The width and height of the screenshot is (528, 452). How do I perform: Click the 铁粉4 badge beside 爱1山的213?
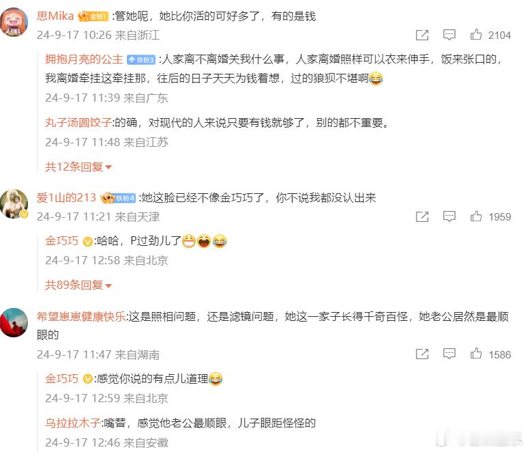pos(126,198)
